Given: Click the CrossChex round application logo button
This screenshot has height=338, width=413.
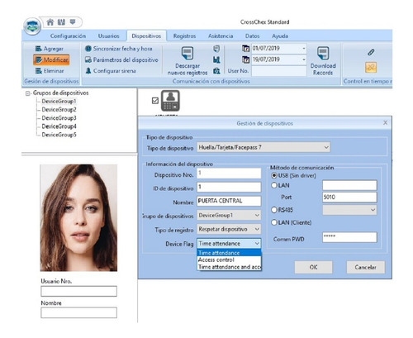Looking at the screenshot, I should pos(32,26).
